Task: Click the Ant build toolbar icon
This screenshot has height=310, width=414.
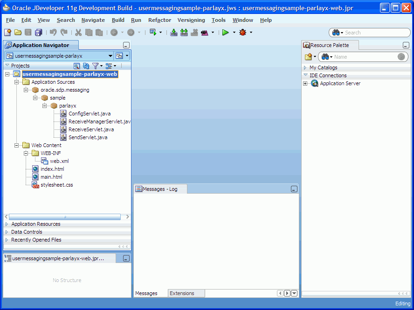Action: pyautogui.click(x=205, y=33)
